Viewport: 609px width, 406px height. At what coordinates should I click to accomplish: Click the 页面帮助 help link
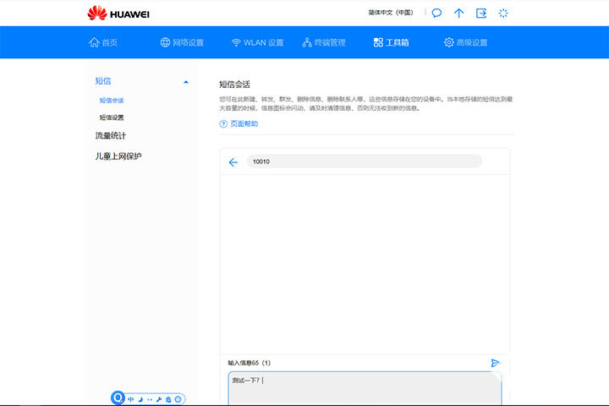[x=239, y=123]
